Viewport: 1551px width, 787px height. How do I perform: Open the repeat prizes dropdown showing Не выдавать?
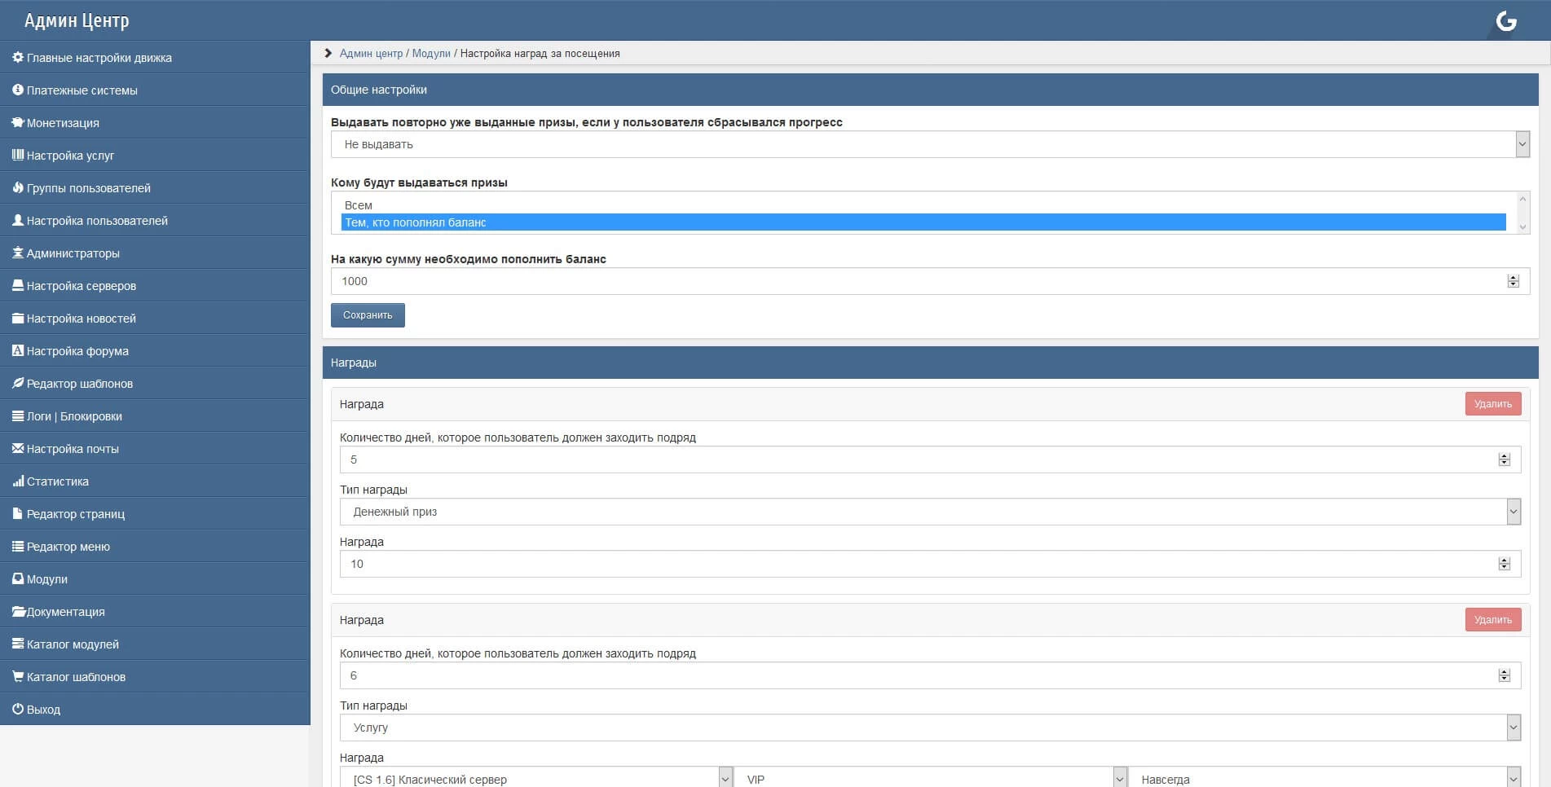[x=930, y=144]
